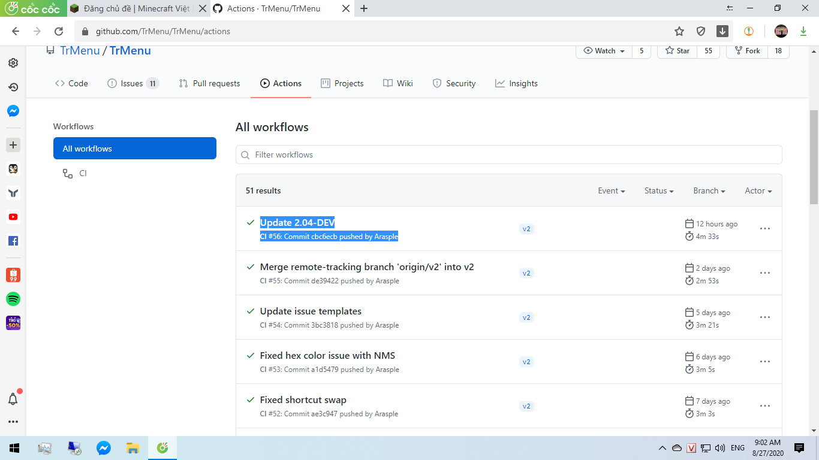Bookmark this page with the star icon
This screenshot has height=460, width=819.
(x=679, y=31)
